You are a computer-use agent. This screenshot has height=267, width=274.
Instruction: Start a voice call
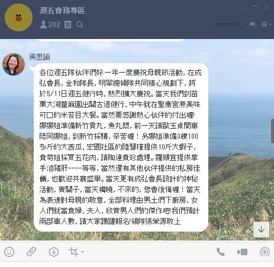220,252
